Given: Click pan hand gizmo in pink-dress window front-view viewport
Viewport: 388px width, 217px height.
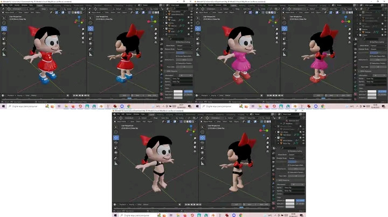Looking at the screenshot, I should 277,33.
